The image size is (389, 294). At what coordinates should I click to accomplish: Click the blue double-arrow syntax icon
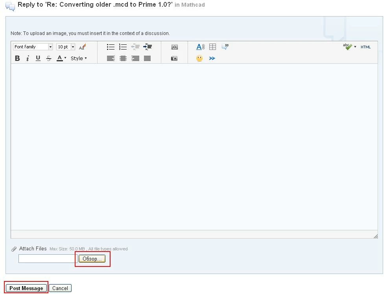(212, 58)
